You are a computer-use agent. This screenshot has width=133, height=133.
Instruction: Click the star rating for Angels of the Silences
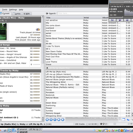tap(37, 57)
